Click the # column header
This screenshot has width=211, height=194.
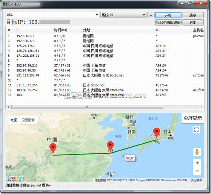(x=10, y=30)
